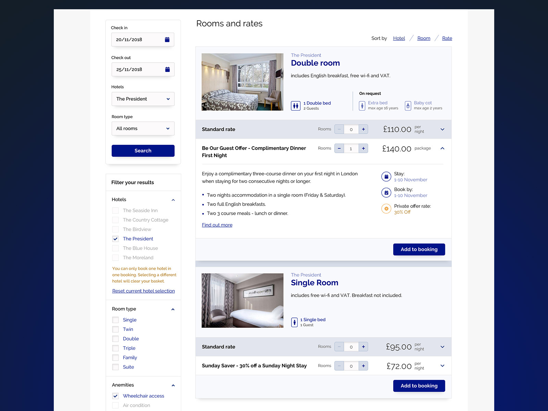The image size is (548, 411).
Task: Click the 30% off private offer badge icon
Action: [386, 209]
